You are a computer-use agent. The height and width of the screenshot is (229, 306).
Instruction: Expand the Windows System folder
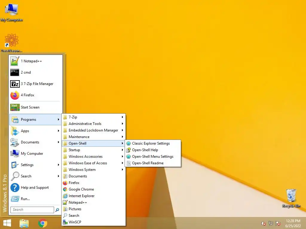pyautogui.click(x=94, y=170)
